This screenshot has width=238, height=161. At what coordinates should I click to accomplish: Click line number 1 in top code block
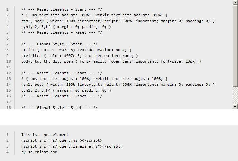(7, 9)
